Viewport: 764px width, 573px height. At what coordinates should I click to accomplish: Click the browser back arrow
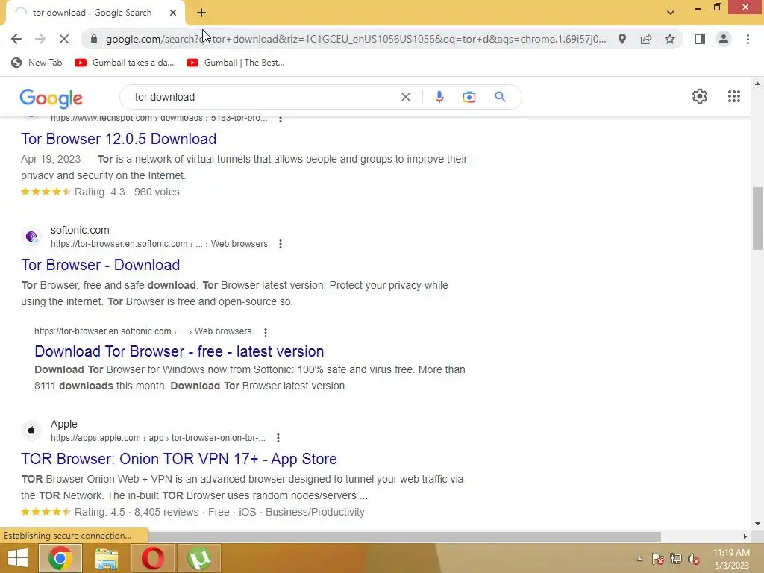point(16,39)
